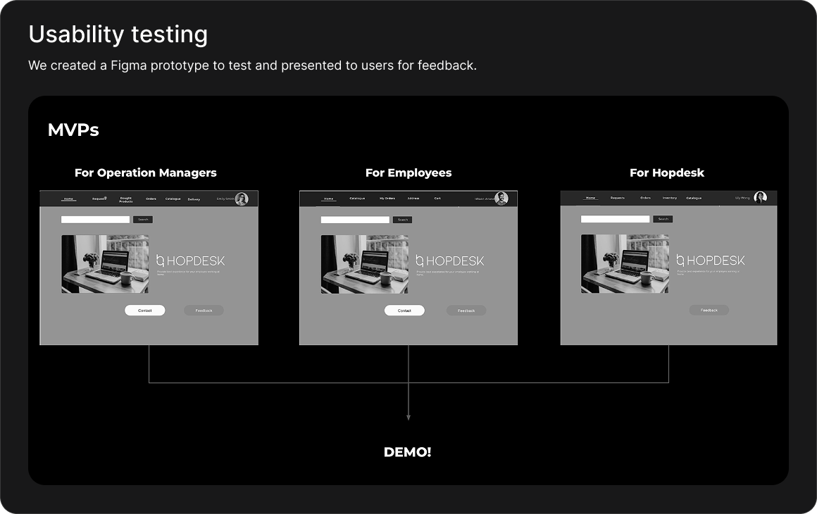The width and height of the screenshot is (817, 514).
Task: Click Feedback button in For Hopdesk mockup
Action: (x=709, y=310)
